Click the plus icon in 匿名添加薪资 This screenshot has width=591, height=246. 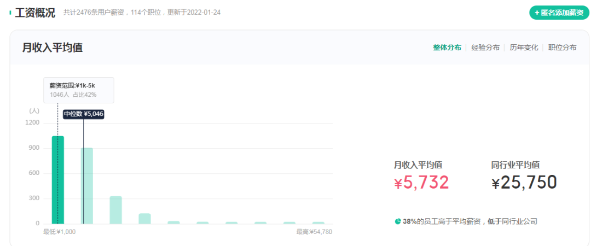pyautogui.click(x=537, y=13)
